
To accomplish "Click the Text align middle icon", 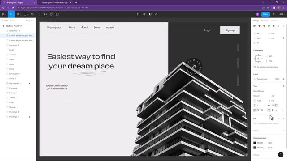I will click(x=273, y=110).
